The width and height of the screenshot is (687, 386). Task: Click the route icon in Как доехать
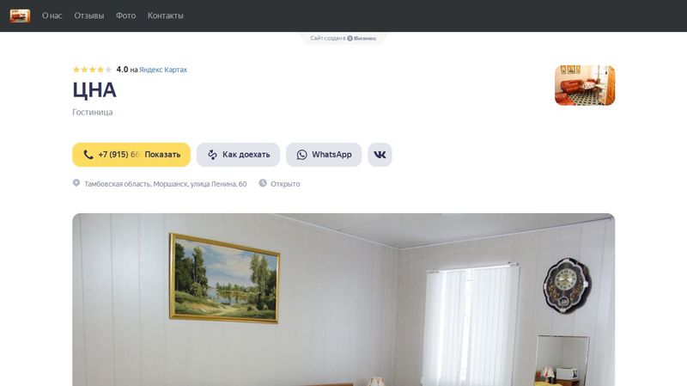tap(212, 155)
